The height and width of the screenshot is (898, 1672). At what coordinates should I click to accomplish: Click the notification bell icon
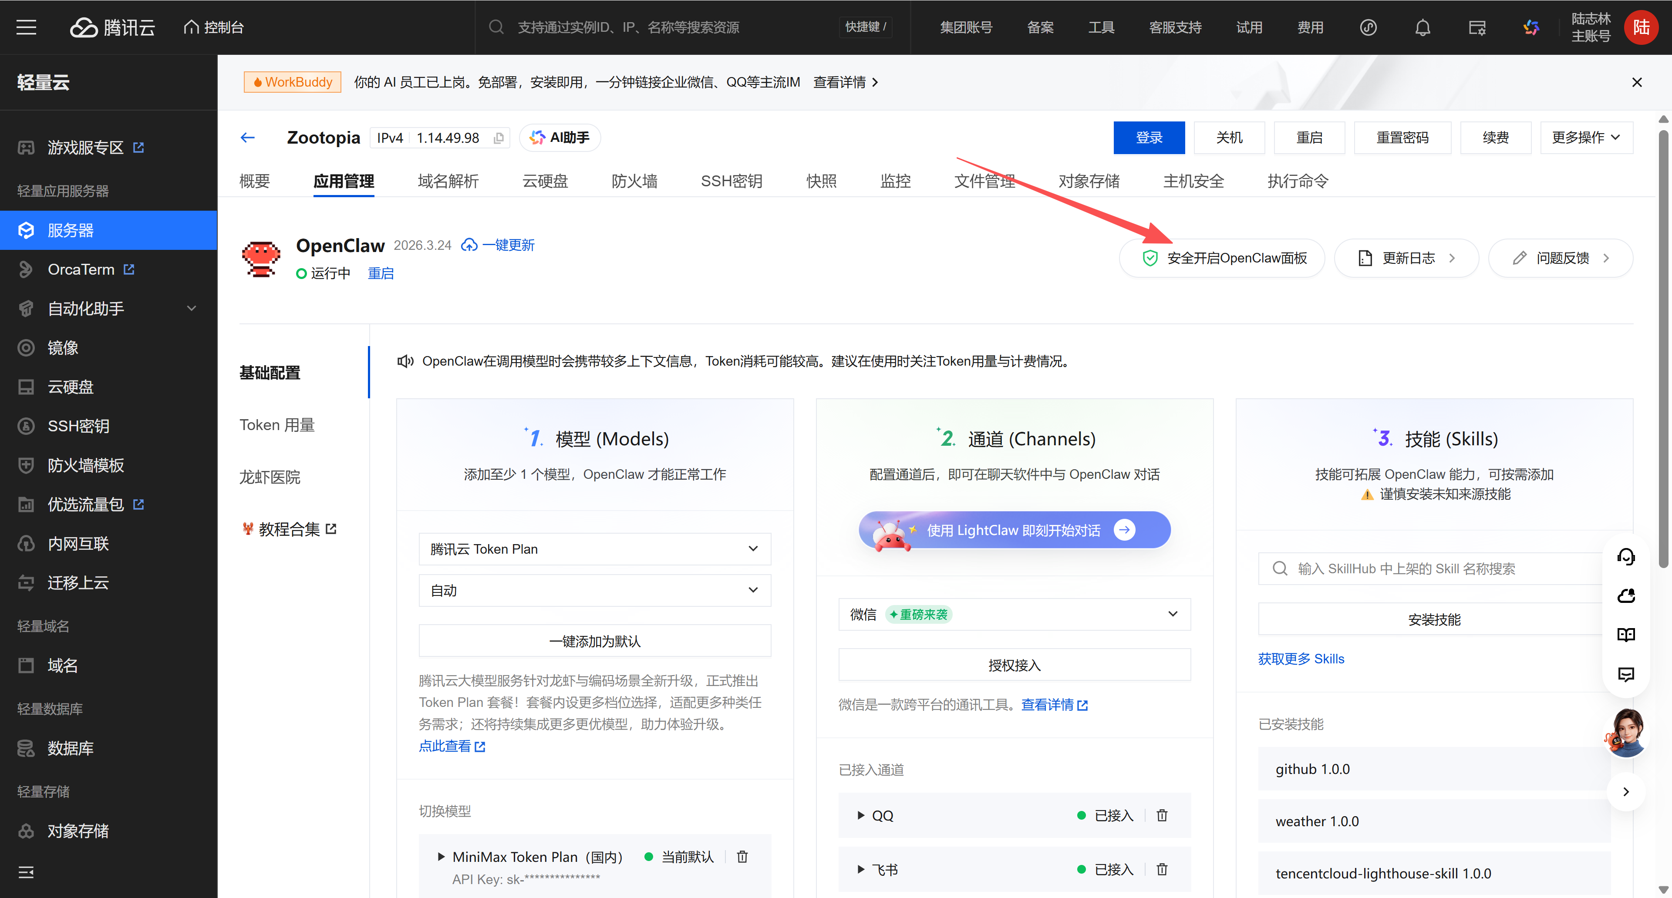[x=1423, y=27]
